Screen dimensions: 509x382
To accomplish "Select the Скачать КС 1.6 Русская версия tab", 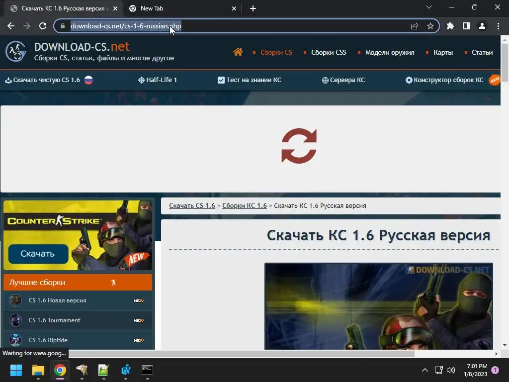I will click(63, 9).
